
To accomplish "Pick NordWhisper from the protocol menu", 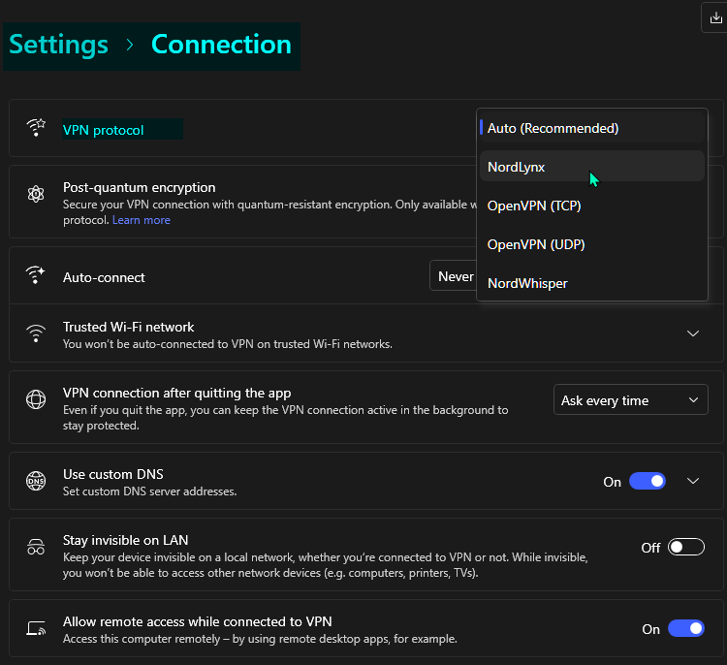I will click(592, 283).
